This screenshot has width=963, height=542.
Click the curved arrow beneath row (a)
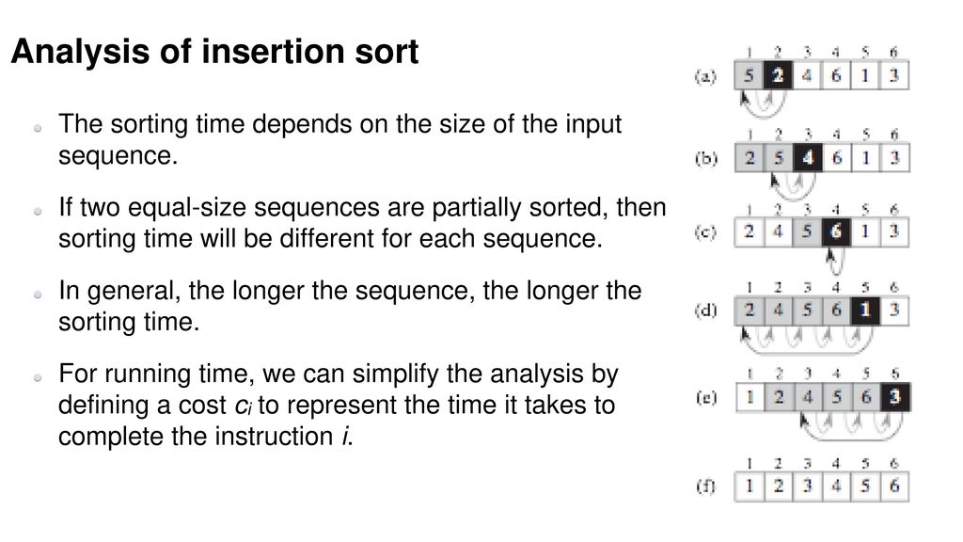(763, 104)
